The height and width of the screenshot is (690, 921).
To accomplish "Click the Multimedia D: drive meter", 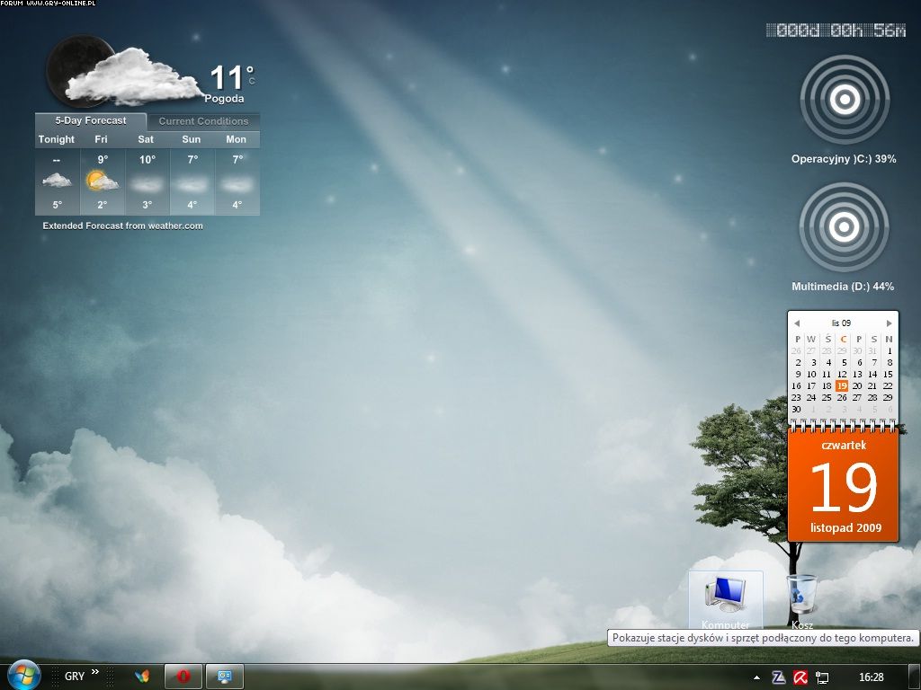I will pos(844,227).
